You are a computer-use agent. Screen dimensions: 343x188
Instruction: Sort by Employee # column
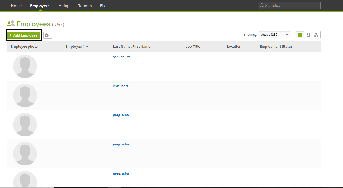click(x=75, y=47)
